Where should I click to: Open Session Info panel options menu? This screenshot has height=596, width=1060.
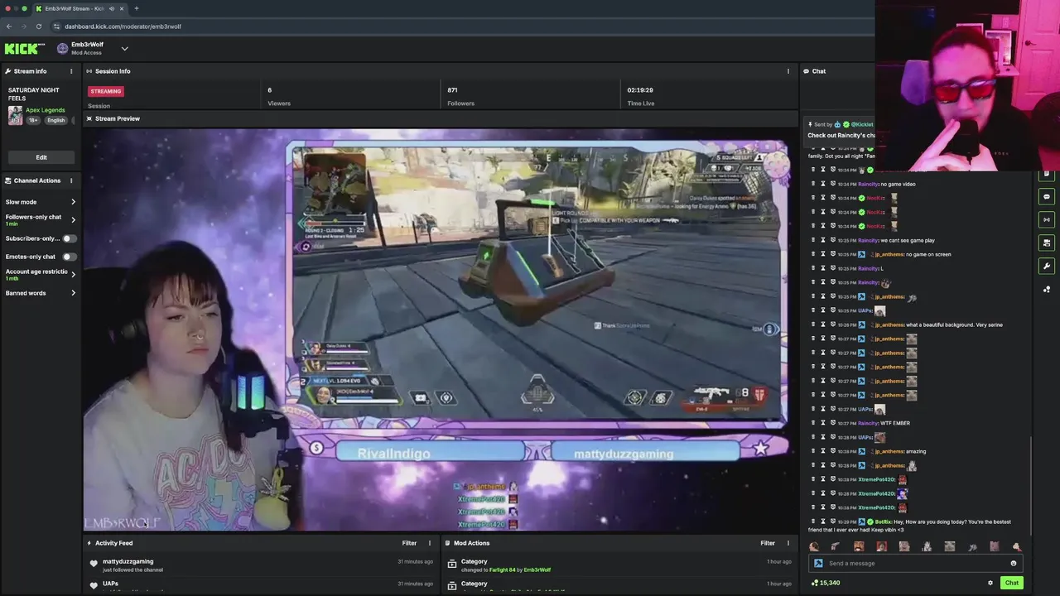tap(788, 71)
